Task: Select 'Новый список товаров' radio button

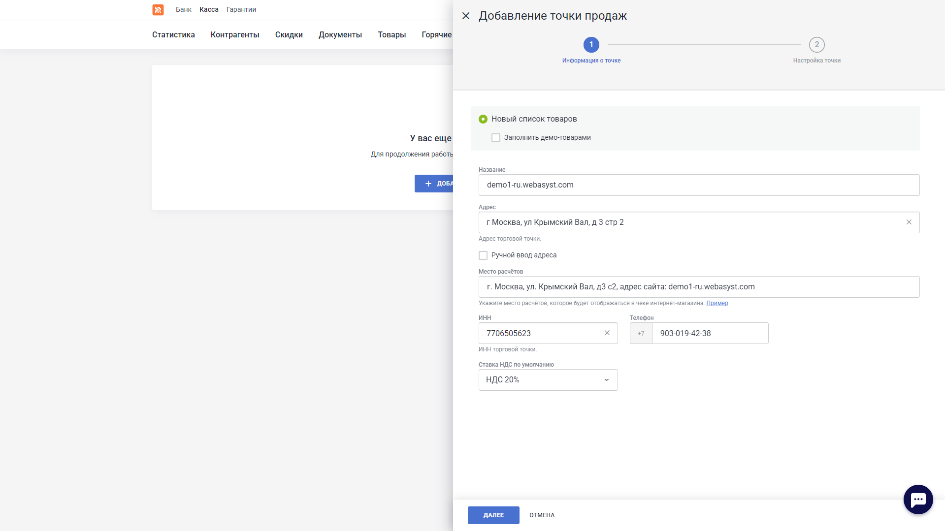Action: [x=483, y=119]
